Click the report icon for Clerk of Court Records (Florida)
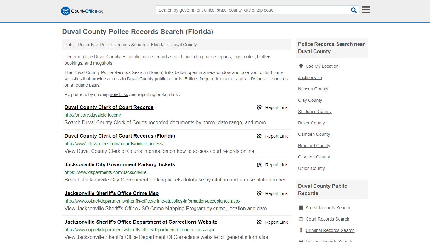This screenshot has height=242, width=430. 259,136
